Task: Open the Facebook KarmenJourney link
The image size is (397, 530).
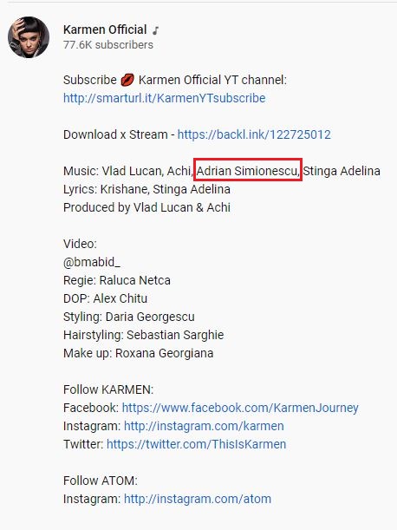Action: point(240,408)
